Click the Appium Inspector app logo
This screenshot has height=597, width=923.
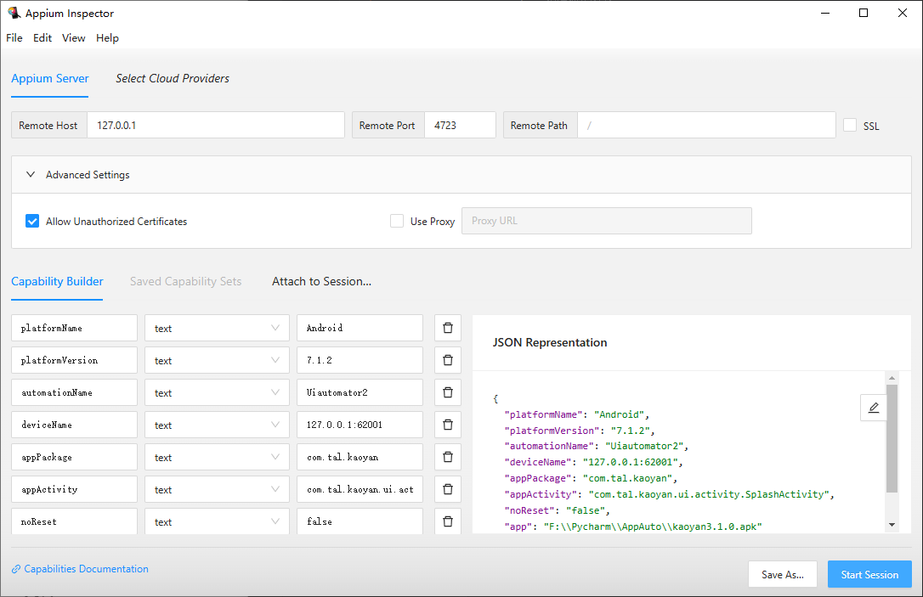(14, 13)
